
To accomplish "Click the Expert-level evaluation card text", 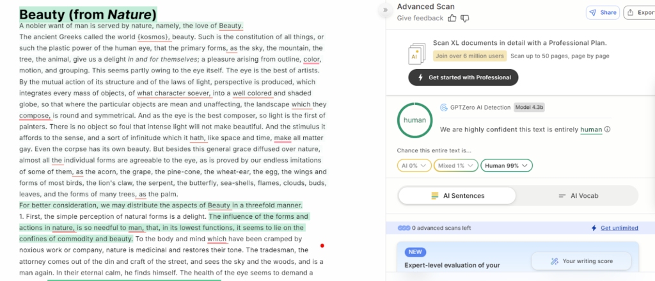I will coord(452,265).
